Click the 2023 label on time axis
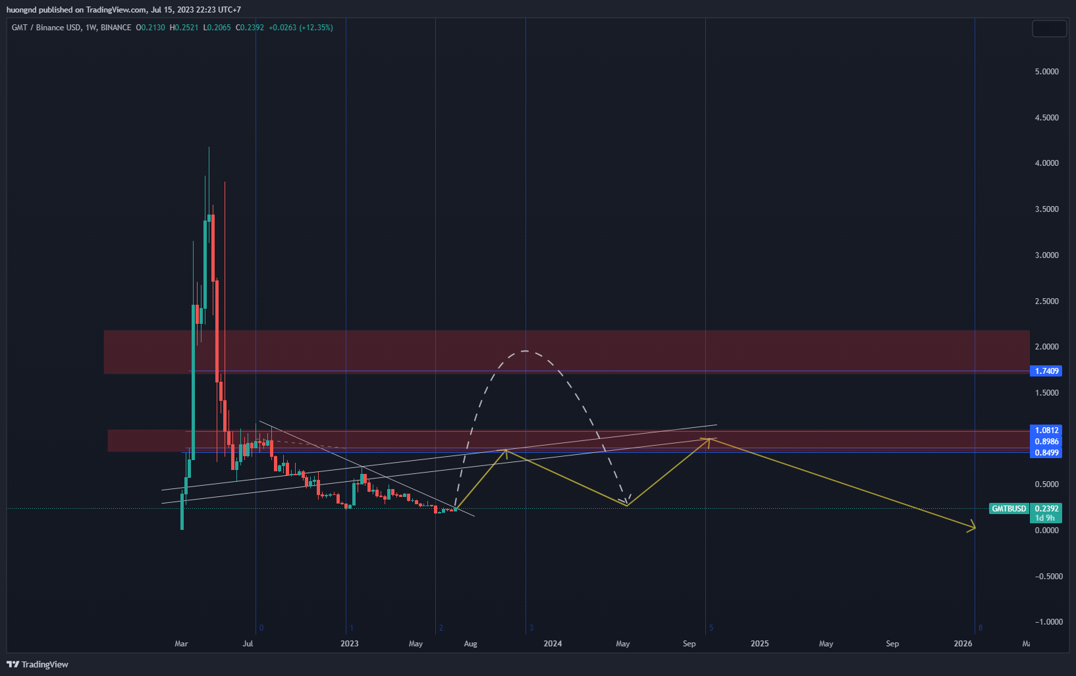The width and height of the screenshot is (1076, 676). click(350, 644)
